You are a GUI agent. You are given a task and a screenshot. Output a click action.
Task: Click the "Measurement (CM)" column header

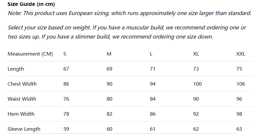point(30,54)
